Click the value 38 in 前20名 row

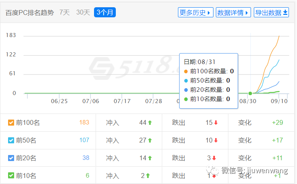click(x=86, y=158)
